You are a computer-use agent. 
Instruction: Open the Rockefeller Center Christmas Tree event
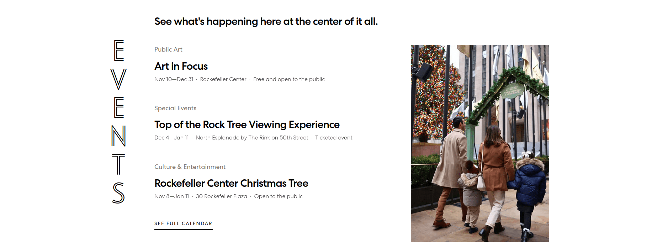(x=231, y=184)
